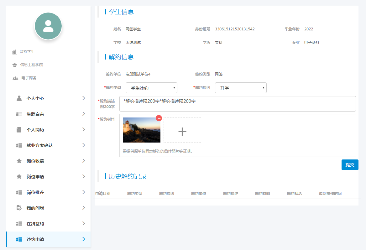Add new material with plus upload box

182,130
